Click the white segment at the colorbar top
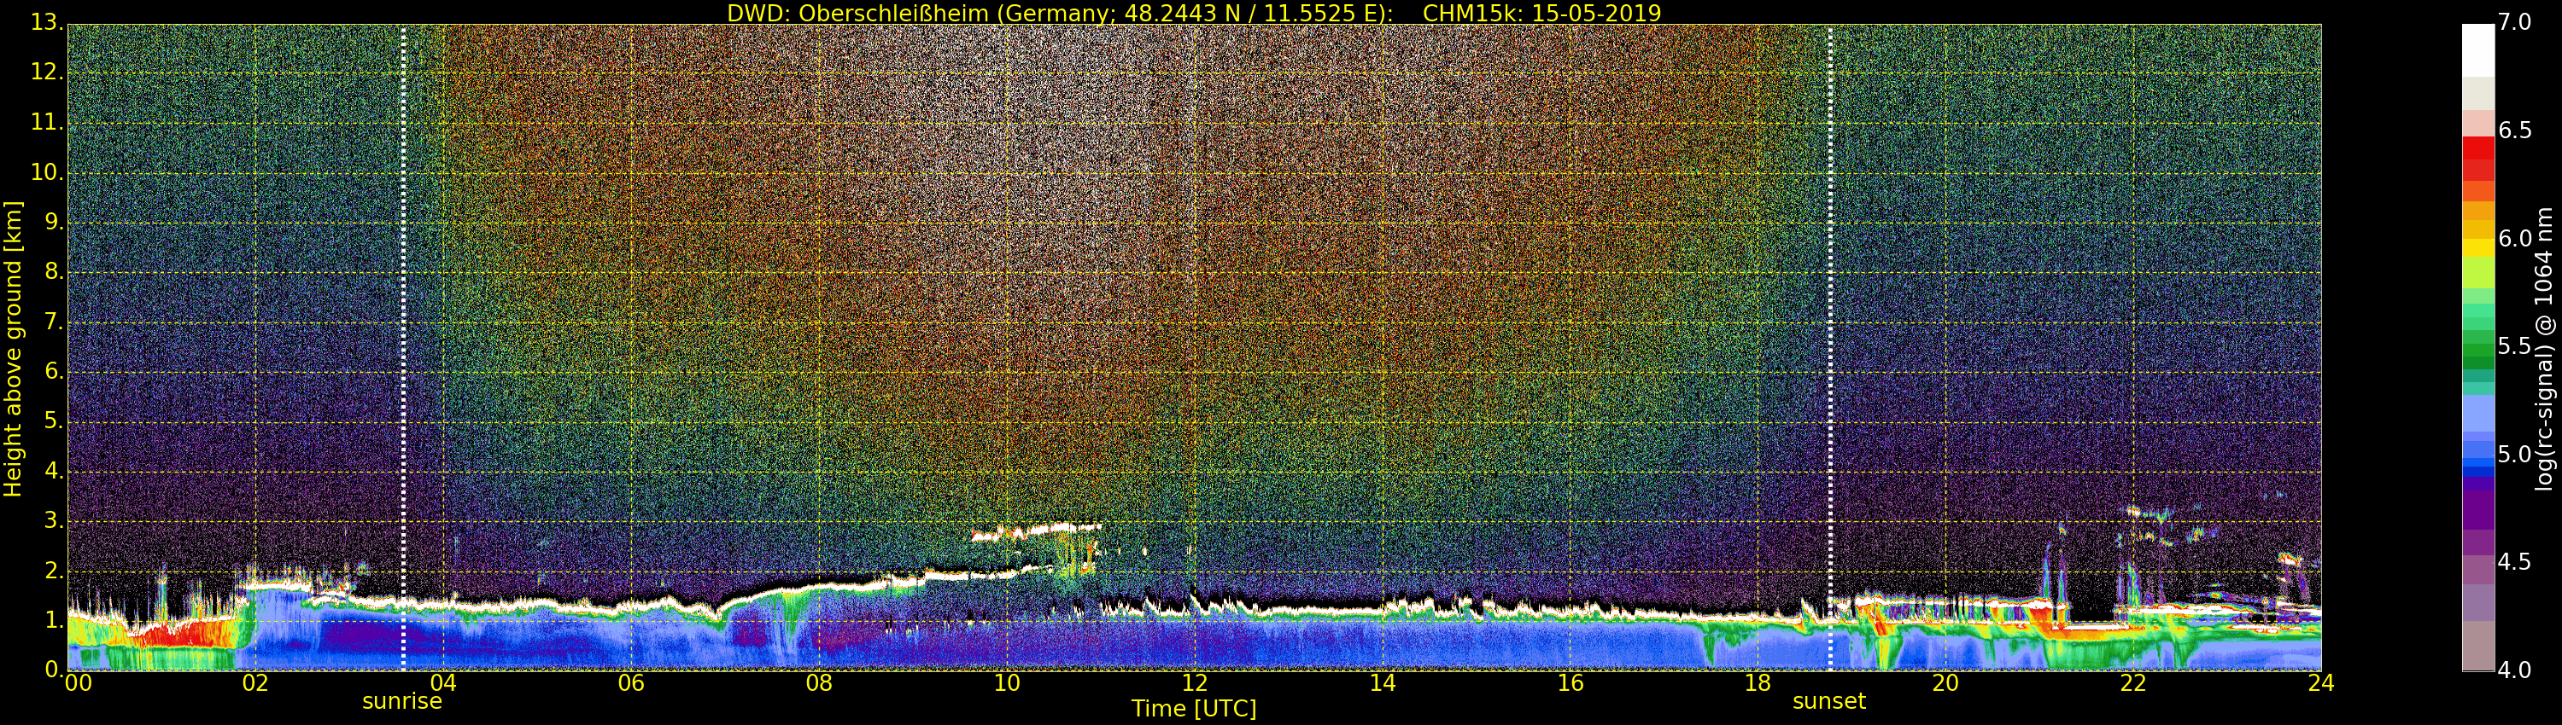This screenshot has width=2562, height=725. tap(2478, 50)
